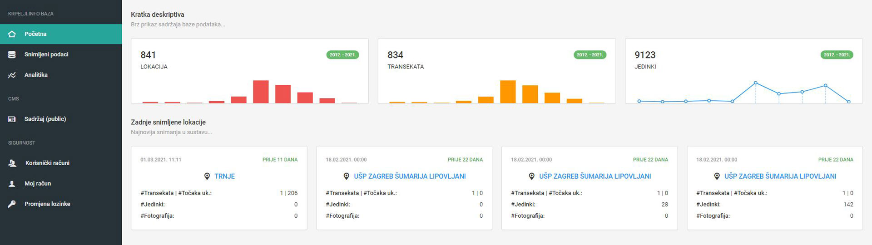
Task: Open the Početna menu item
Action: coord(61,34)
